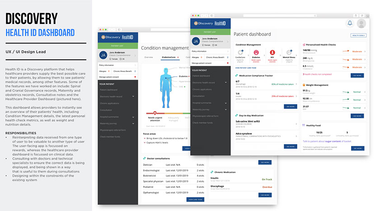
Task: Select the Mental Illness condition icon
Action: pos(288,52)
